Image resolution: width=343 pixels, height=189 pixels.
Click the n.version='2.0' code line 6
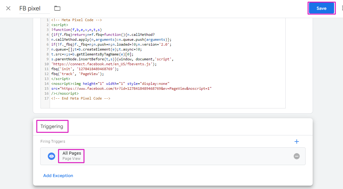coord(111,45)
